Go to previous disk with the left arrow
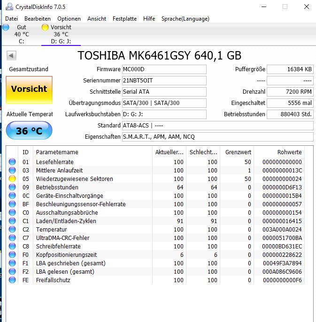This screenshot has height=322, width=316. point(11,55)
